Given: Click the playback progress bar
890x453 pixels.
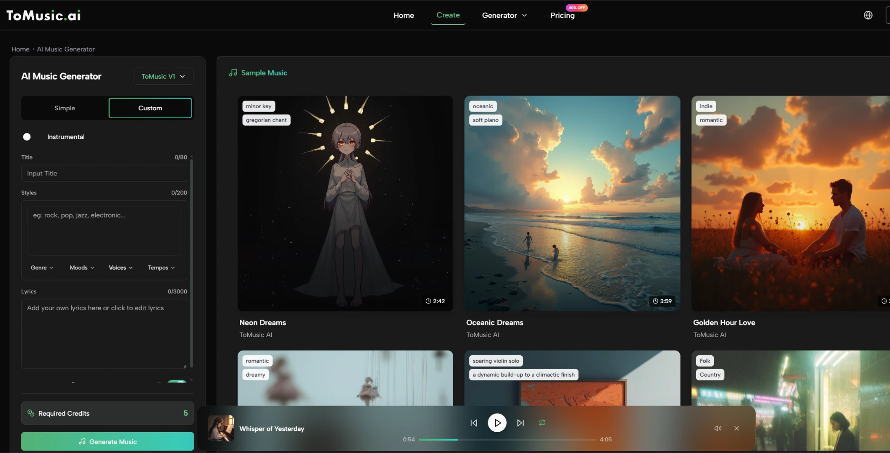Looking at the screenshot, I should coord(507,440).
